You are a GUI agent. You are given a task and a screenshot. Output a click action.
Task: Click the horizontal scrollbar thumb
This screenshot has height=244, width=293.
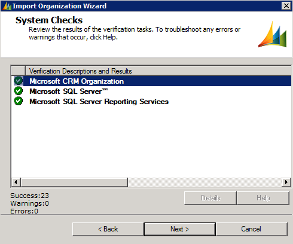(74, 182)
